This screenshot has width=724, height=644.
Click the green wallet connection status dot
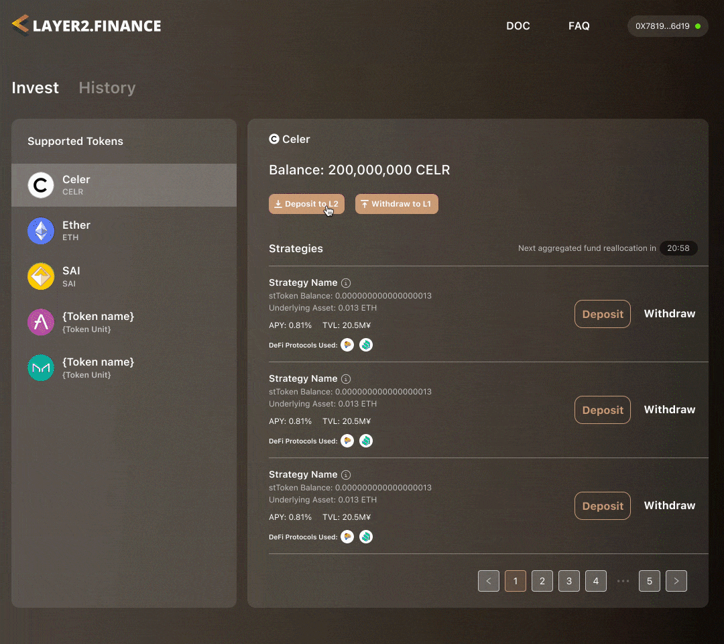(698, 26)
